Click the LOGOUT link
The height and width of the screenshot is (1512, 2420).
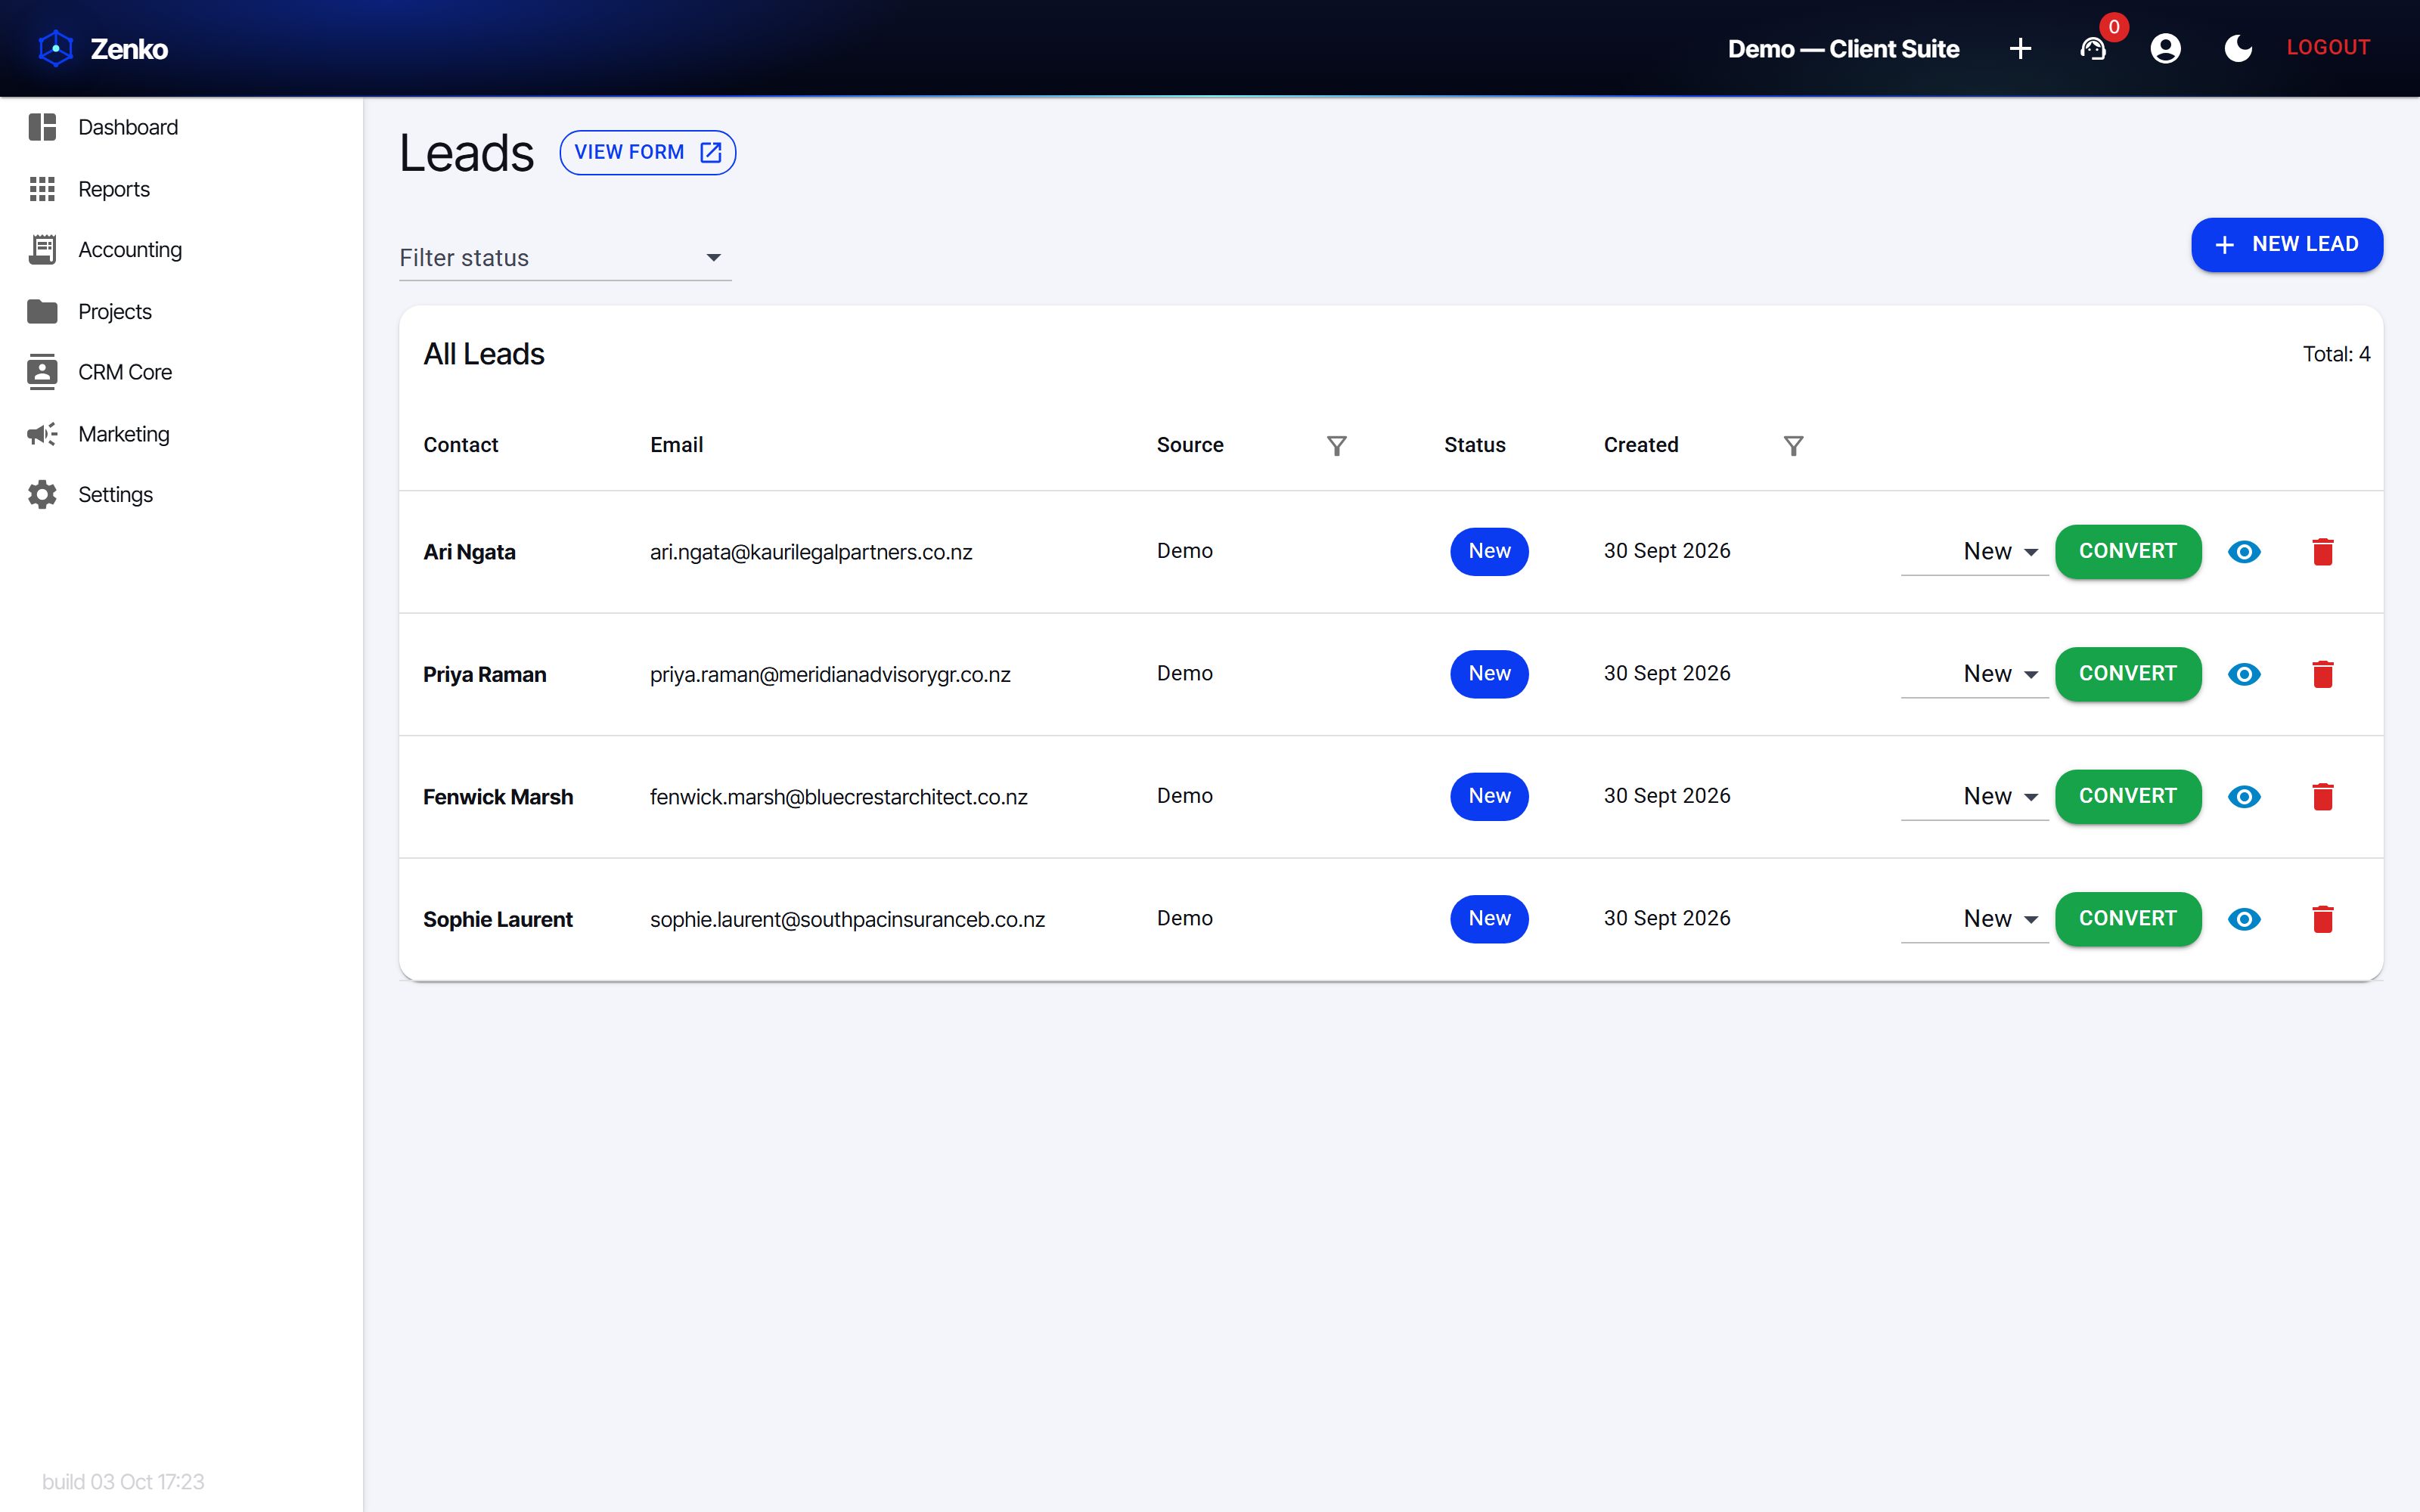coord(2328,47)
